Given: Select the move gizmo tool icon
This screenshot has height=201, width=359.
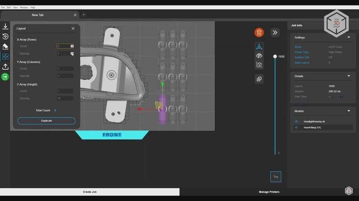Looking at the screenshot, I should 259,46.
